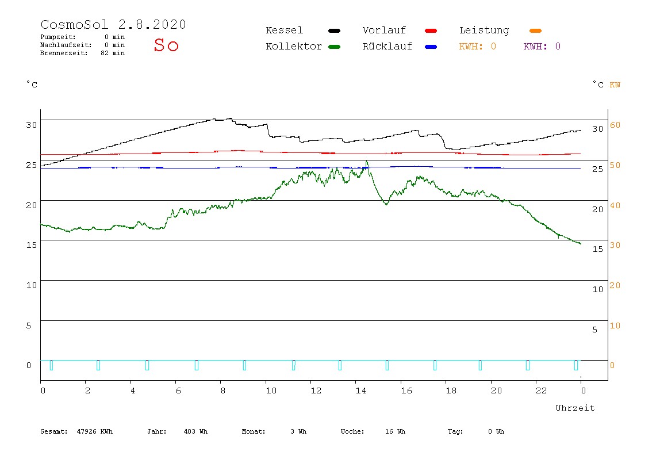660x467 pixels.
Task: Click the purple "KWH: 0" readout
Action: tap(542, 47)
